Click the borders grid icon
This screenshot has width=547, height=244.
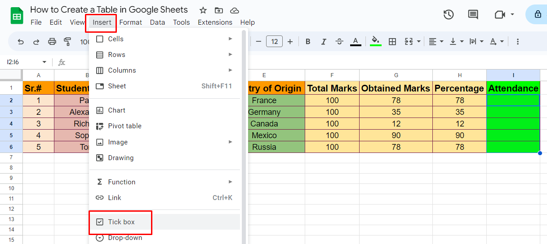pyautogui.click(x=392, y=42)
